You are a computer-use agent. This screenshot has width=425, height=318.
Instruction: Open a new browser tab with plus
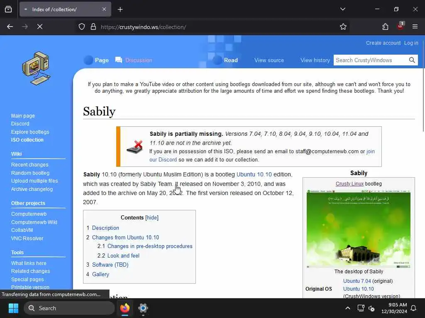tap(120, 10)
